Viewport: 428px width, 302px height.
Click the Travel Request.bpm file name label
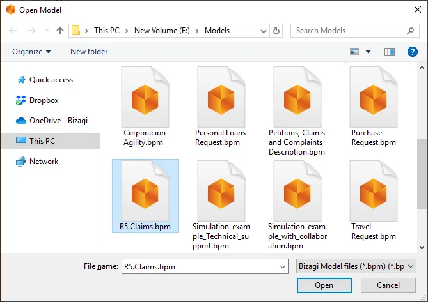point(374,232)
